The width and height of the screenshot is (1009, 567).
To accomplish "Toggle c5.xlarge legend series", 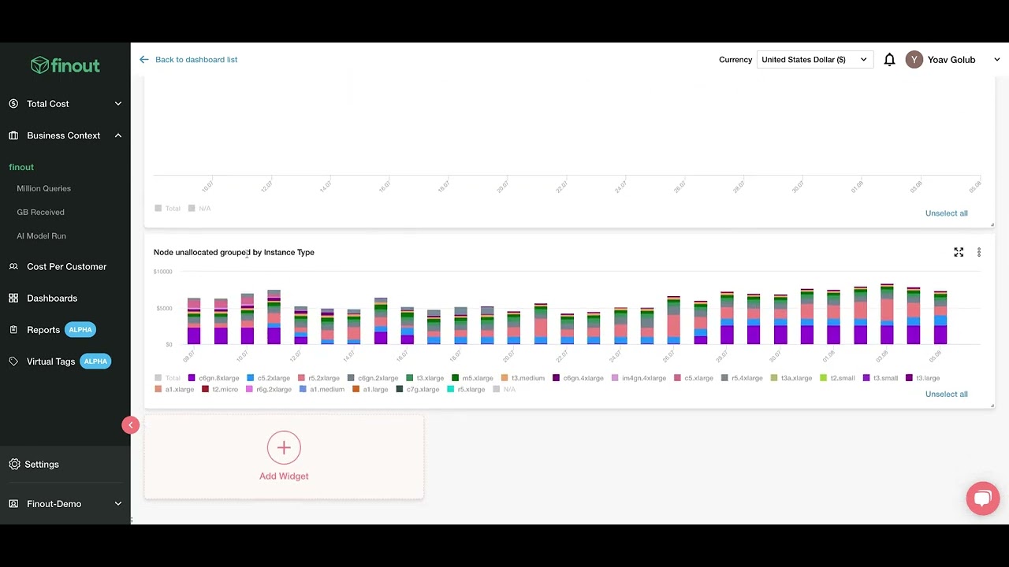I will [694, 378].
